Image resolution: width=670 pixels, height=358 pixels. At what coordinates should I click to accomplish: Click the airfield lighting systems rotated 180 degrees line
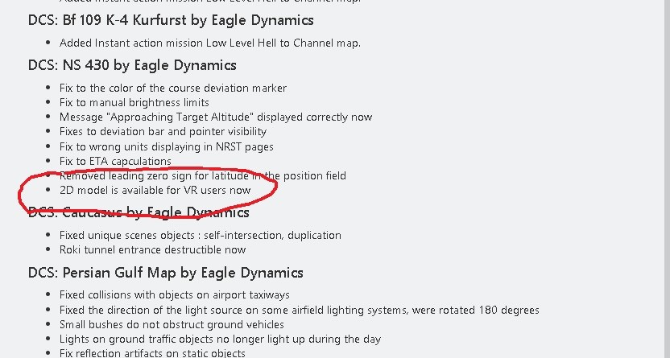click(x=299, y=310)
